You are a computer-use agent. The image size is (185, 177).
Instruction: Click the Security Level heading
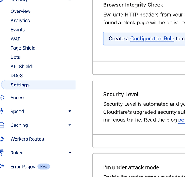click(121, 95)
